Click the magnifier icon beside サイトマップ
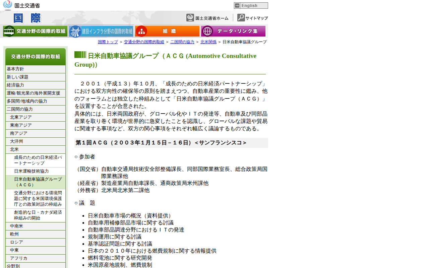This screenshot has width=429, height=268. pos(241,18)
